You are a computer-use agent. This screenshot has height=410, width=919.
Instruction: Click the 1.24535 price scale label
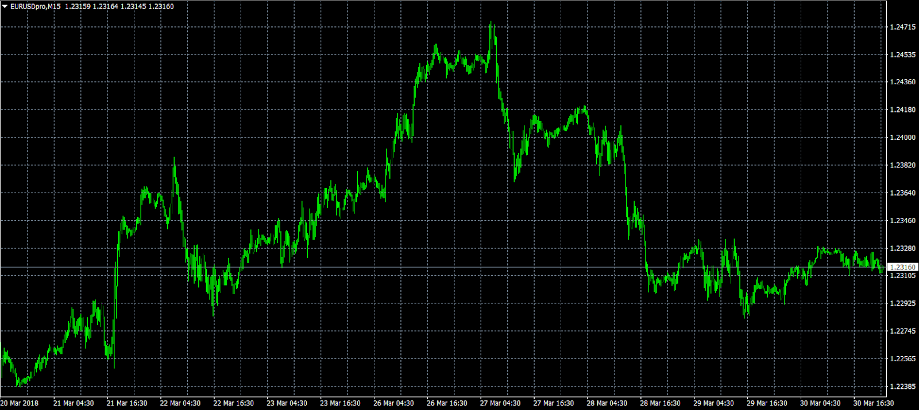pos(902,55)
